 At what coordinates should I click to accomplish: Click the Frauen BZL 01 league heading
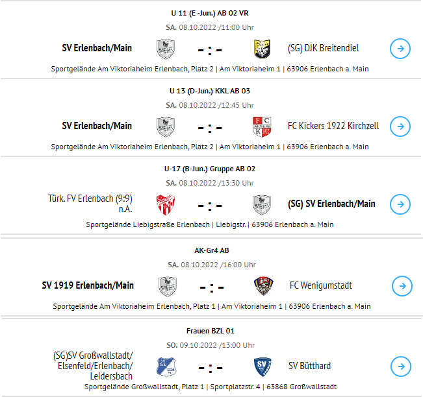(x=210, y=331)
